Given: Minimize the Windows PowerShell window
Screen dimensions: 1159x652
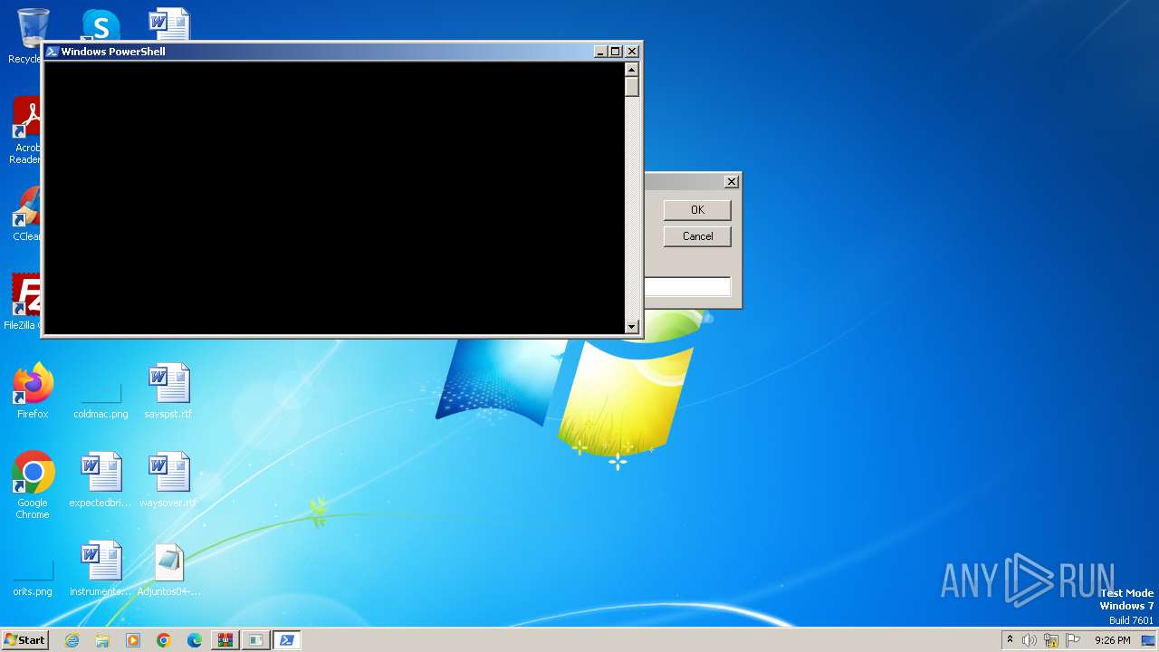Looking at the screenshot, I should point(600,52).
